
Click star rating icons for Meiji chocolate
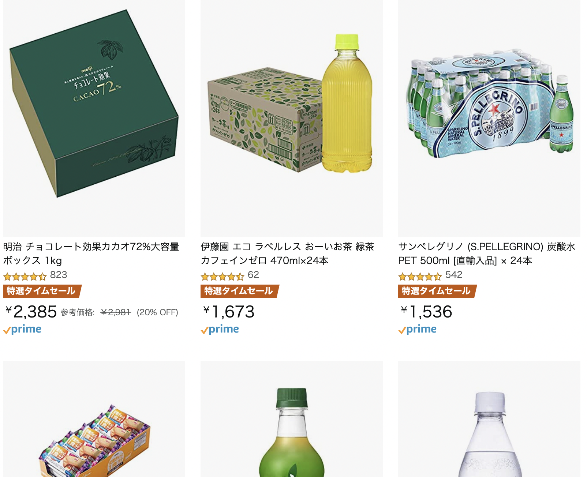(25, 276)
